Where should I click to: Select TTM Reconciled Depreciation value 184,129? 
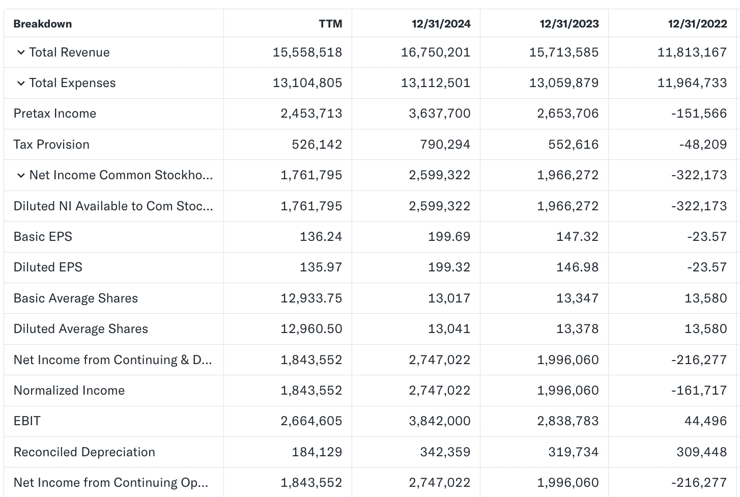click(x=317, y=452)
